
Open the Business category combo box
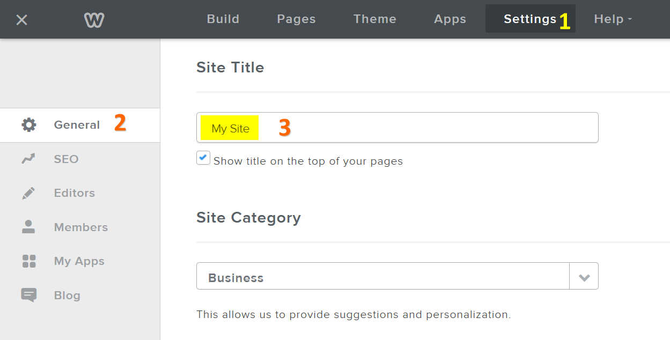click(x=382, y=277)
